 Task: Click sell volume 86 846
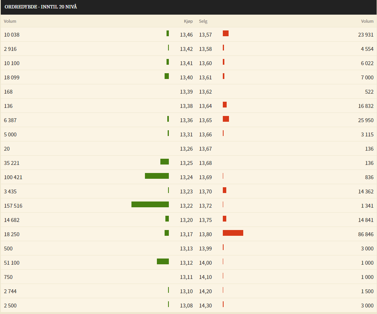coord(366,234)
